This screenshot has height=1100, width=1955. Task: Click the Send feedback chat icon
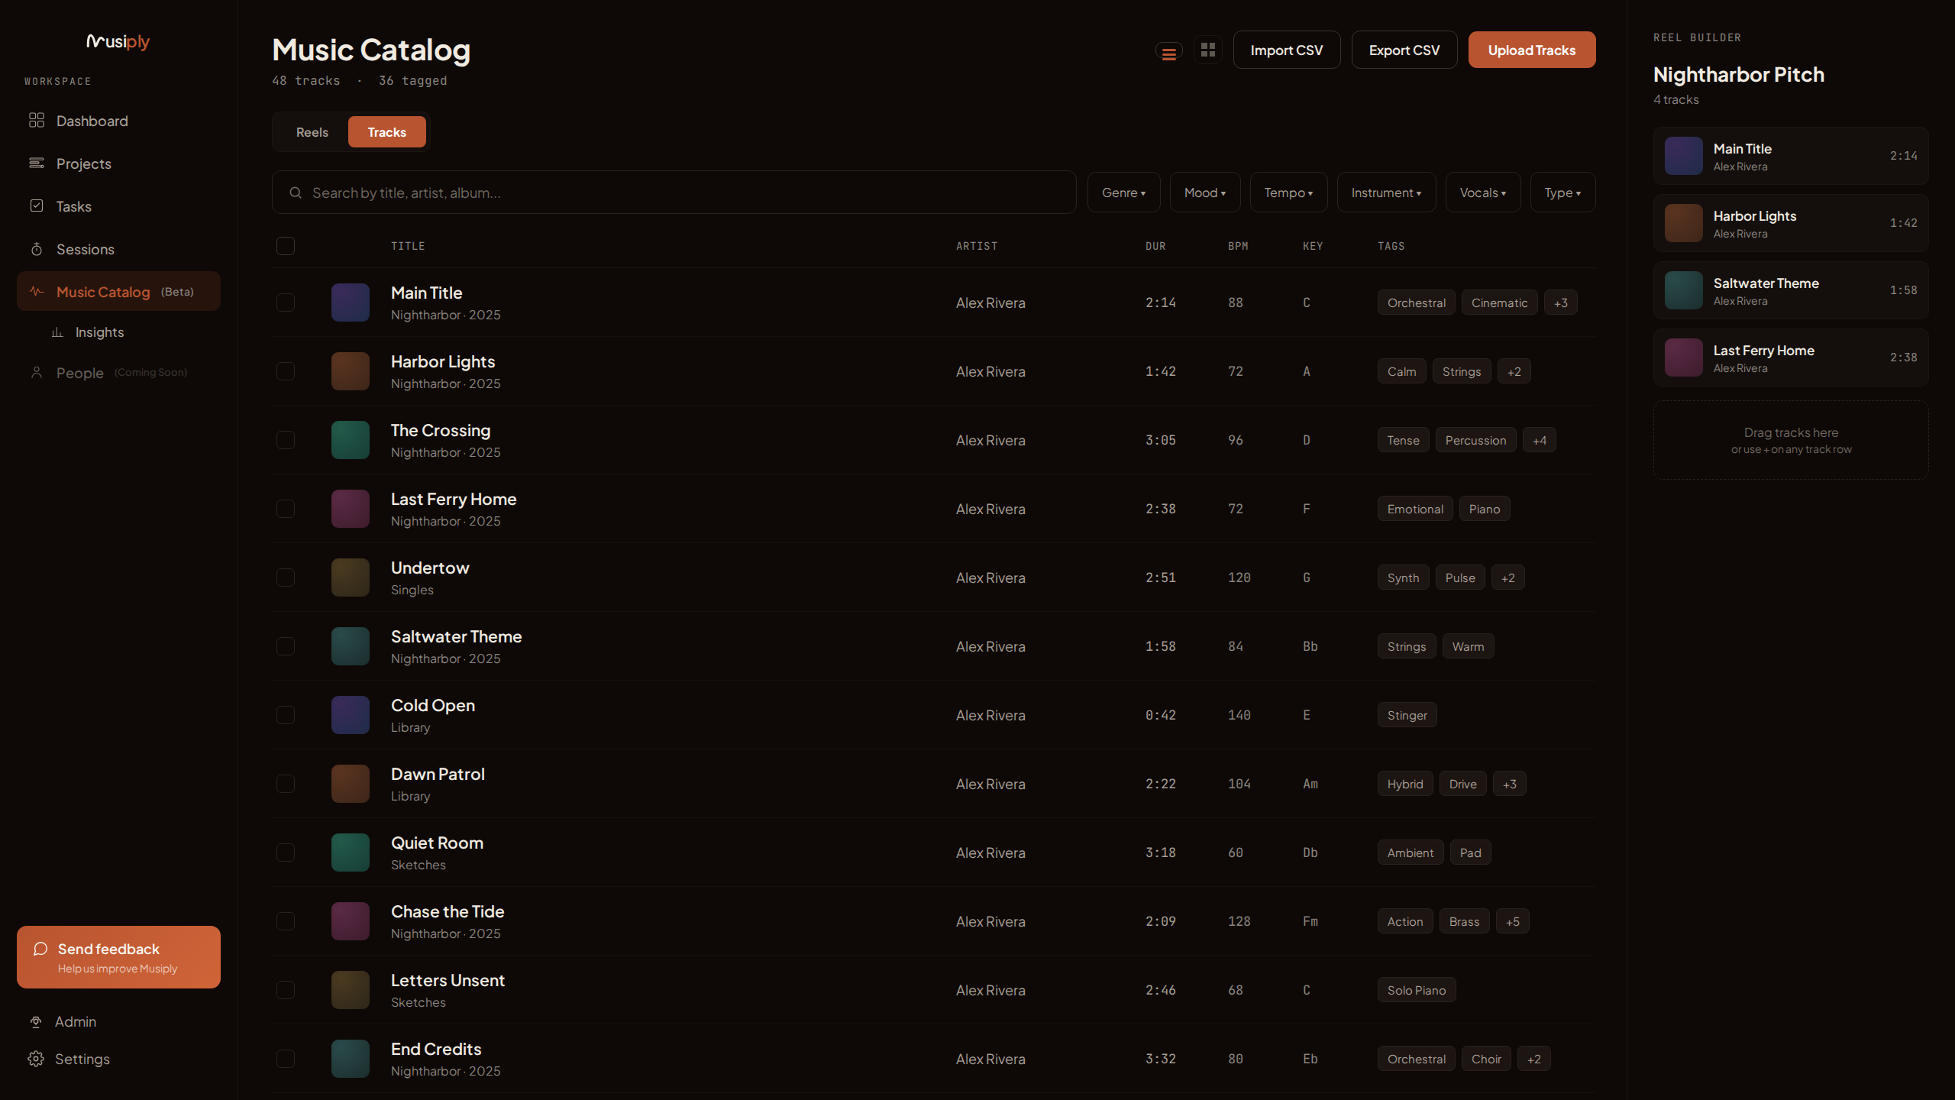pyautogui.click(x=40, y=949)
